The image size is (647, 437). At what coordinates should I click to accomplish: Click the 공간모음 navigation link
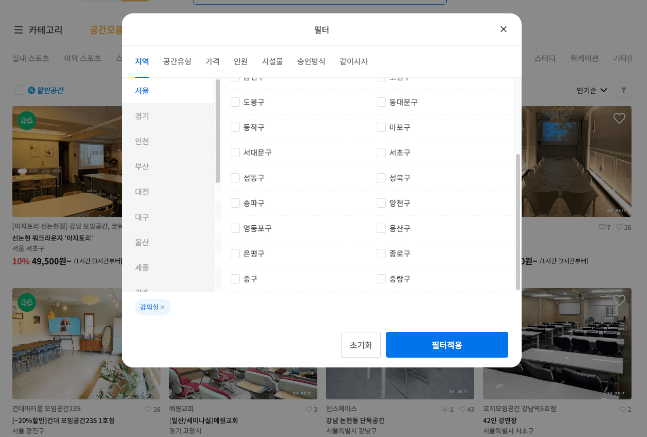click(106, 30)
